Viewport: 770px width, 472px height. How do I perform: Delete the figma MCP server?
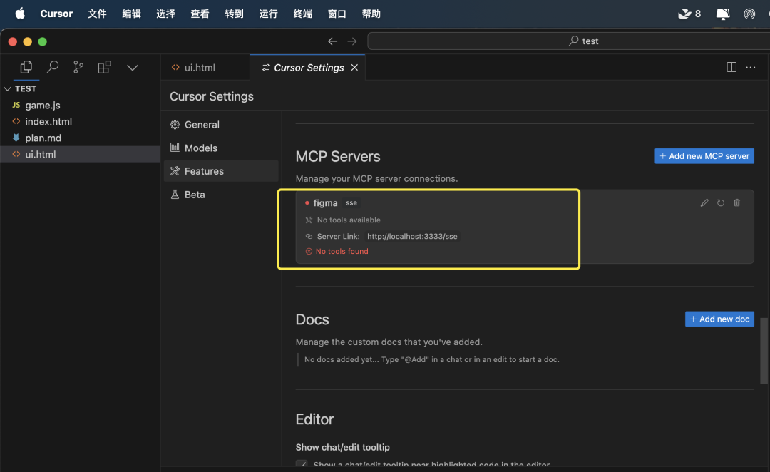(x=737, y=202)
